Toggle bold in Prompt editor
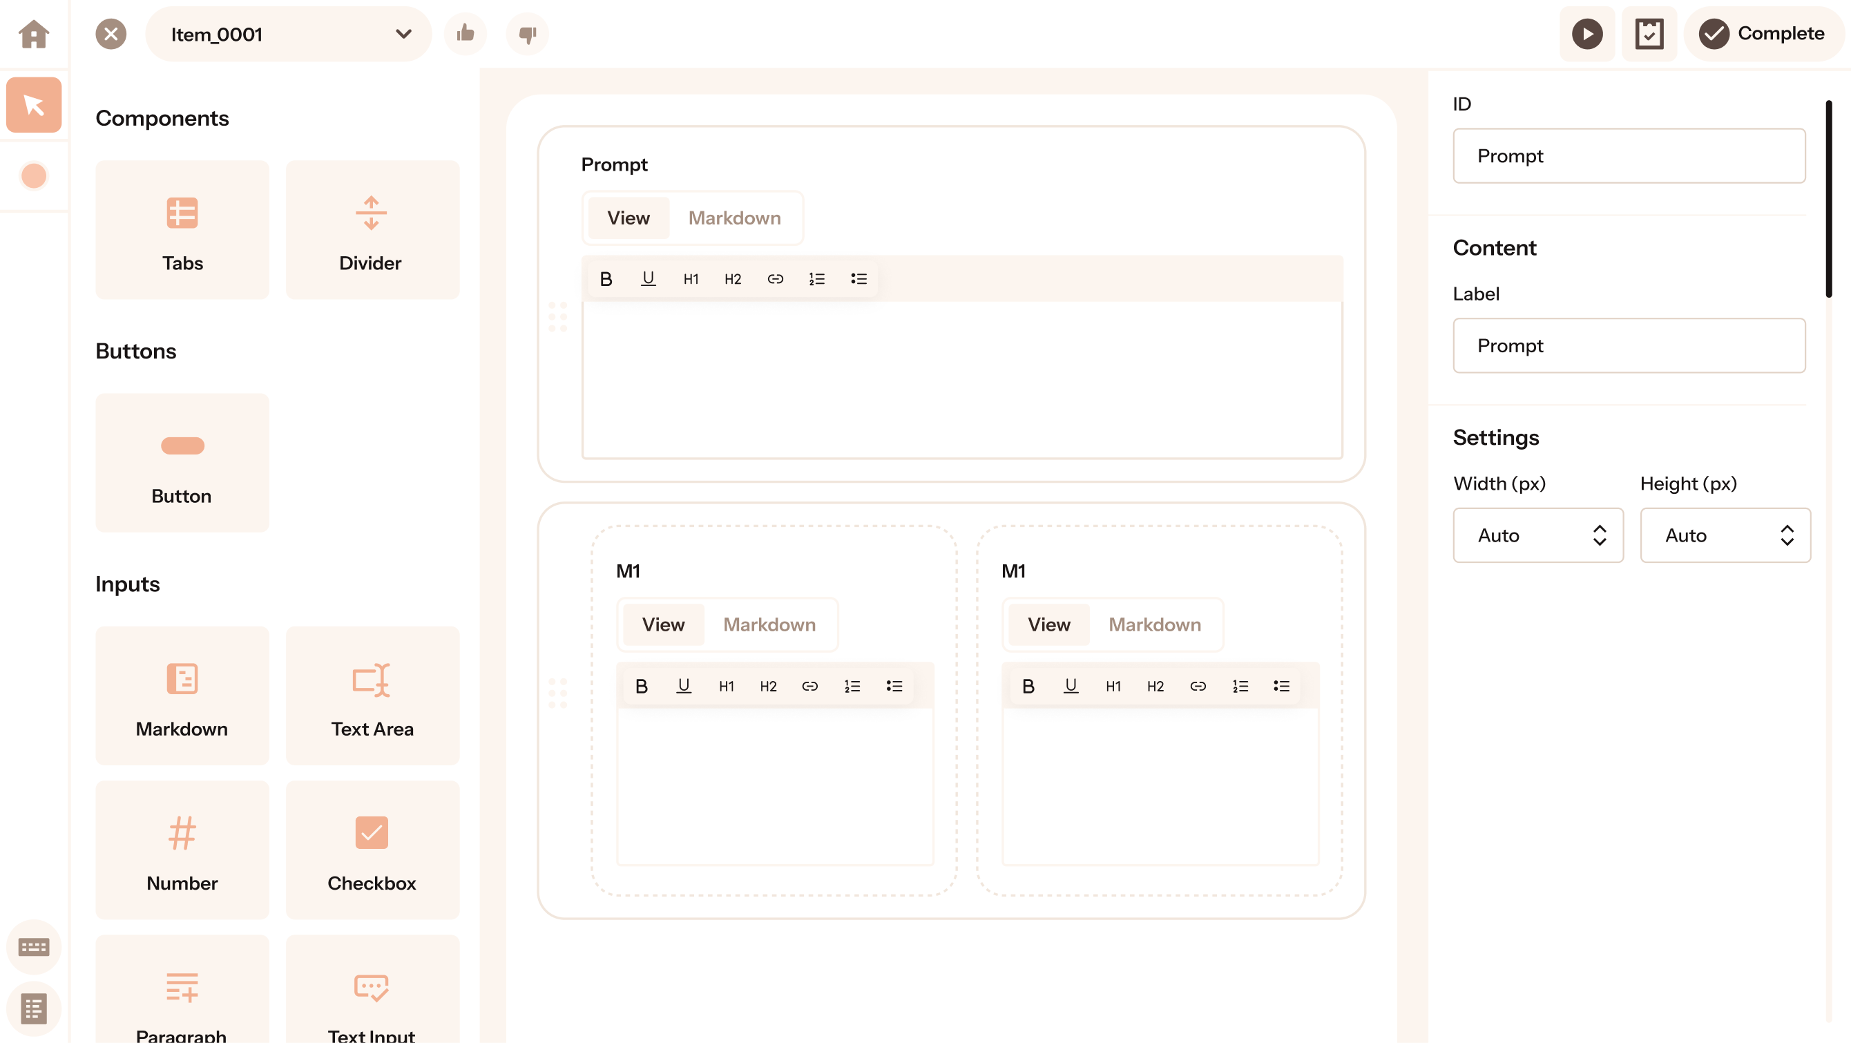Viewport: 1851px width, 1043px height. click(606, 279)
